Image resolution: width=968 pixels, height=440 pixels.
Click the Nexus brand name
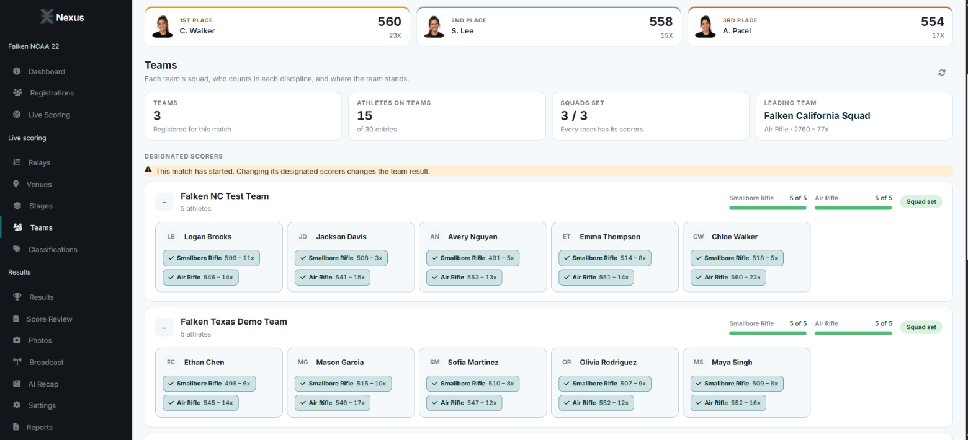[70, 17]
